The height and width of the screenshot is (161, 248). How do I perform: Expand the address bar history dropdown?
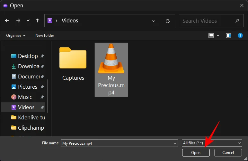coord(154,21)
